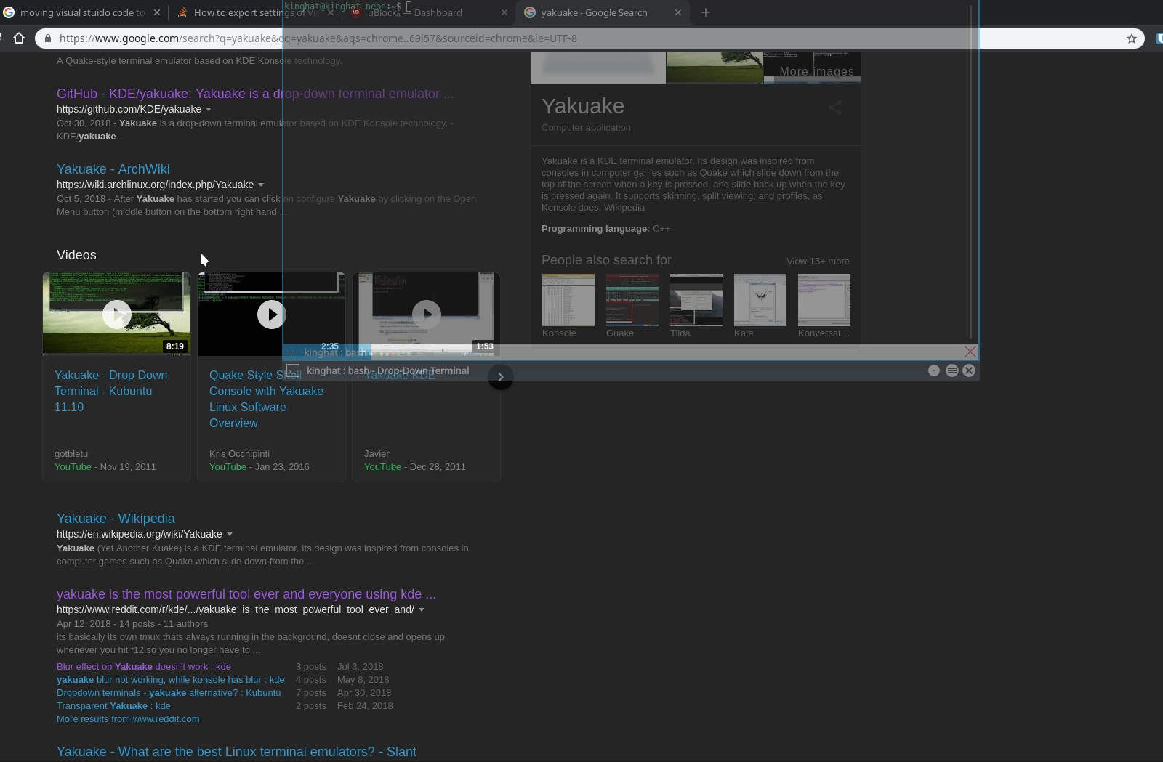Play the 8:19 Yakuake Kubuntu video
Screen dimensions: 1163x762
tap(117, 315)
